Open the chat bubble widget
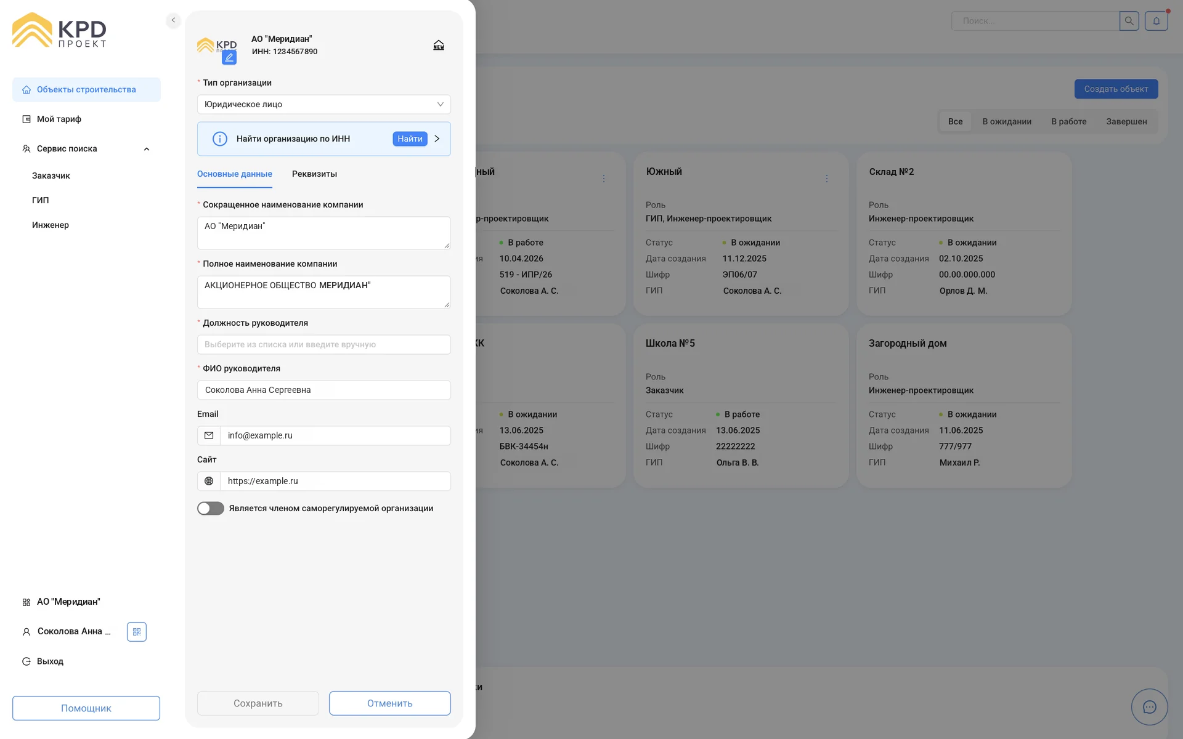Image resolution: width=1183 pixels, height=739 pixels. [x=1150, y=707]
